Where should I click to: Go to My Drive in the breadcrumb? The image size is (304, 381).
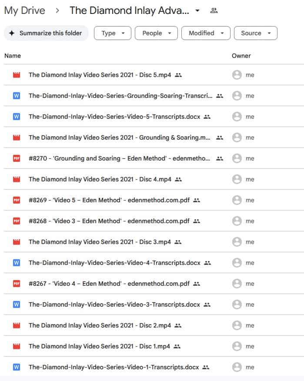[x=24, y=10]
